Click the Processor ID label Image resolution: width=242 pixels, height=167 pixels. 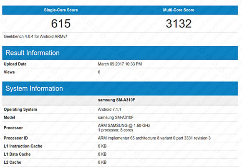tap(16, 138)
